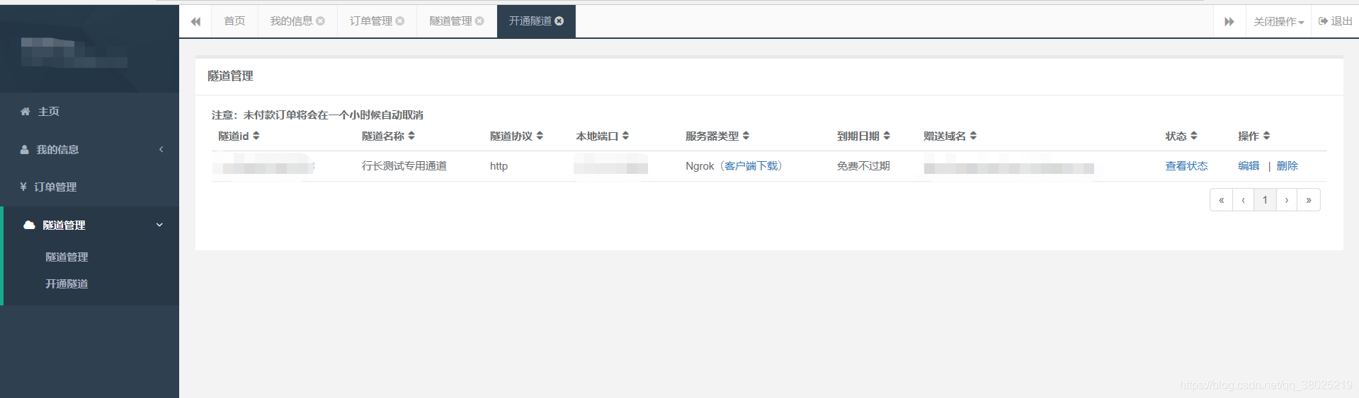Click the http protocol cell
Viewport: 1359px width, 398px height.
point(499,166)
